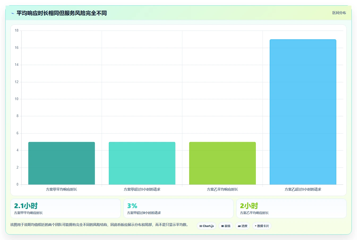The width and height of the screenshot is (357, 240).
Task: Click the blue 方案乙超过8小时的请求 bar
Action: click(x=303, y=112)
